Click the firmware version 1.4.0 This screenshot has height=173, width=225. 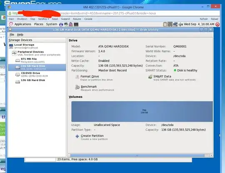[102, 51]
